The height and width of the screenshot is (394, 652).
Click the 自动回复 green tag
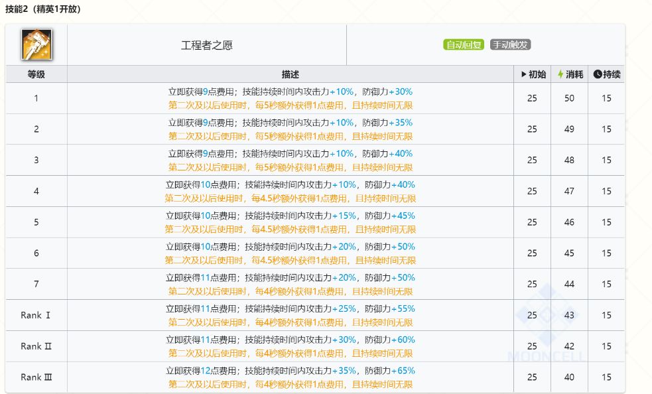pos(464,44)
